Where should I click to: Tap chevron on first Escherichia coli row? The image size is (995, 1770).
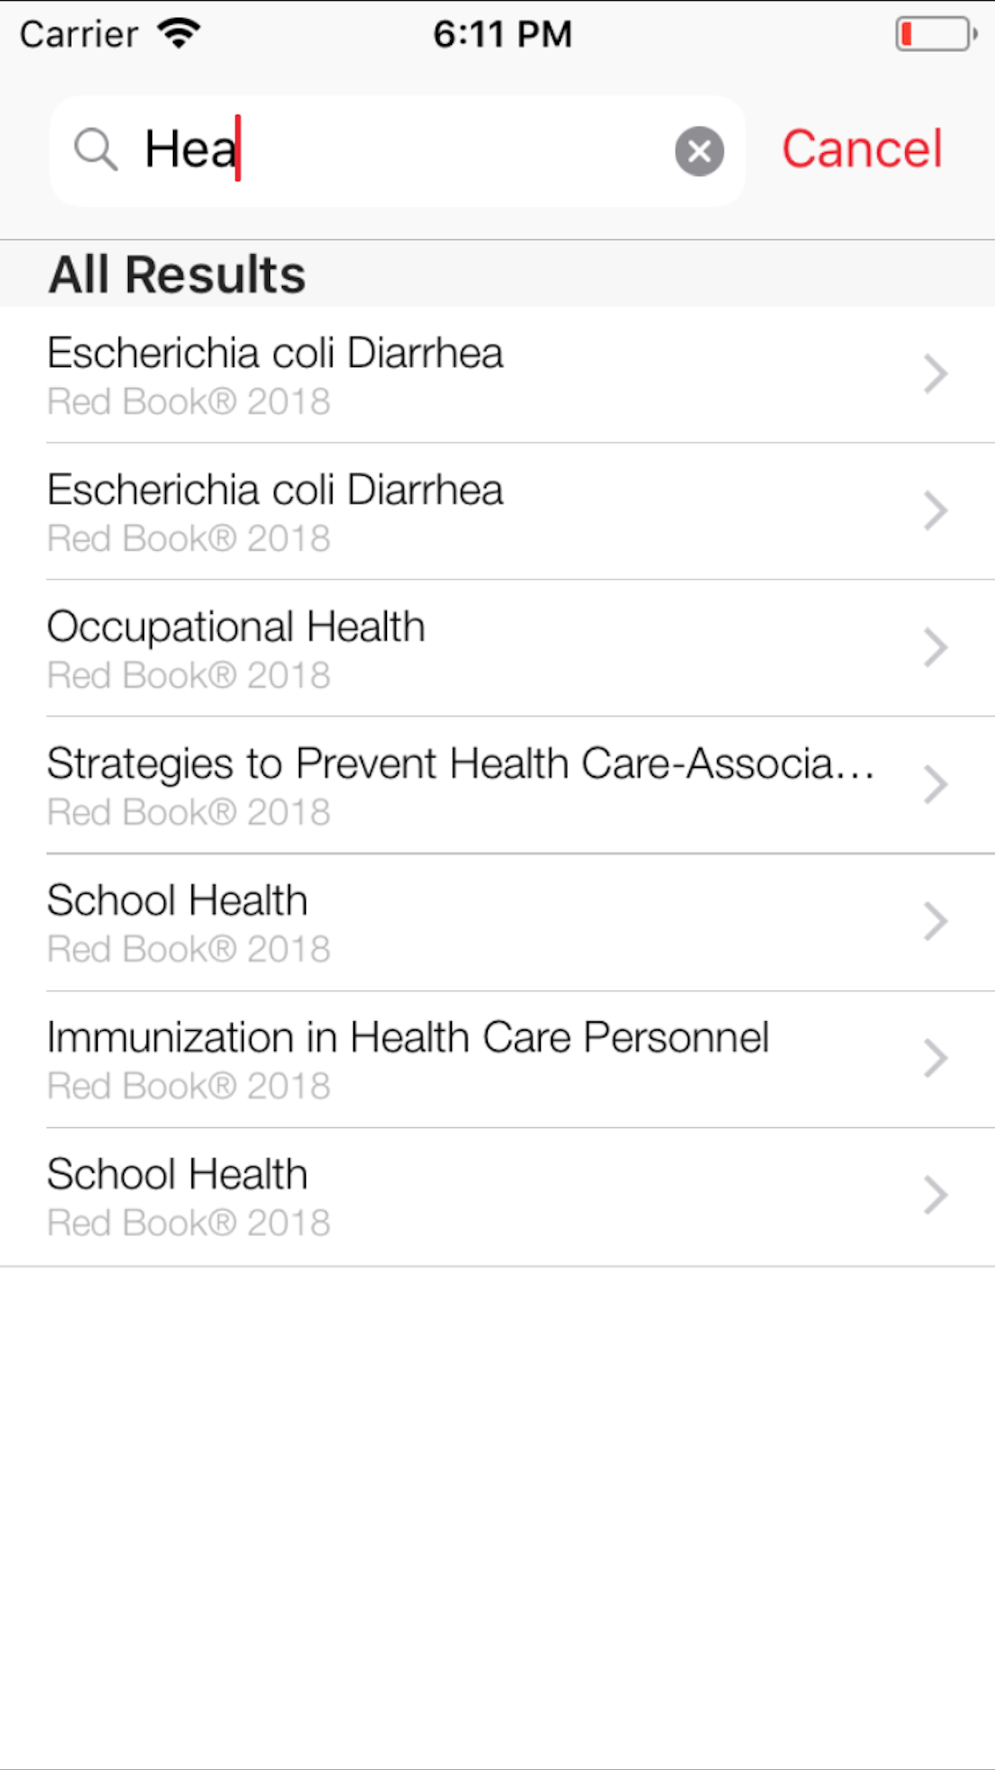point(935,374)
